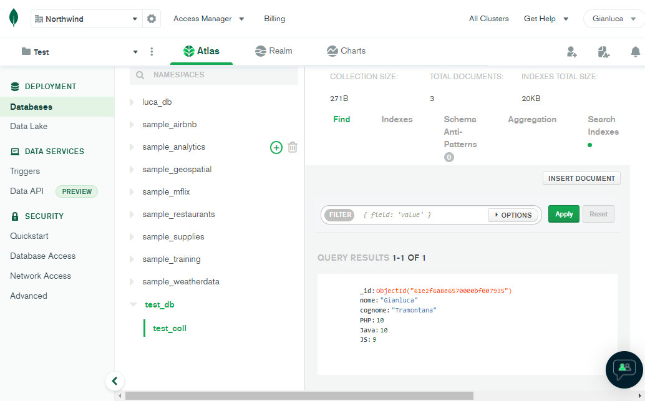Select the test_coll collection
Viewport: 645px width, 401px height.
(x=170, y=328)
